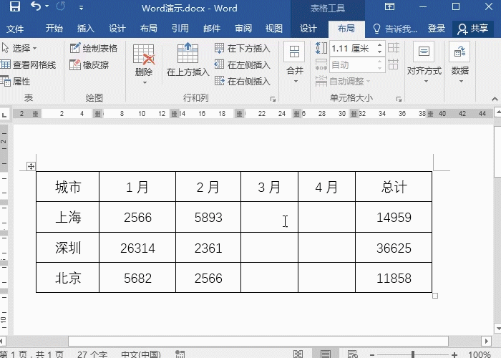Insert a row with 在上方插入
The height and width of the screenshot is (358, 501).
[188, 59]
